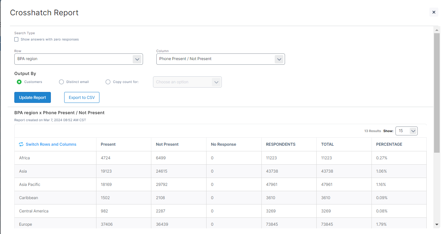
Task: Click the Not Present column header
Action: tap(167, 144)
